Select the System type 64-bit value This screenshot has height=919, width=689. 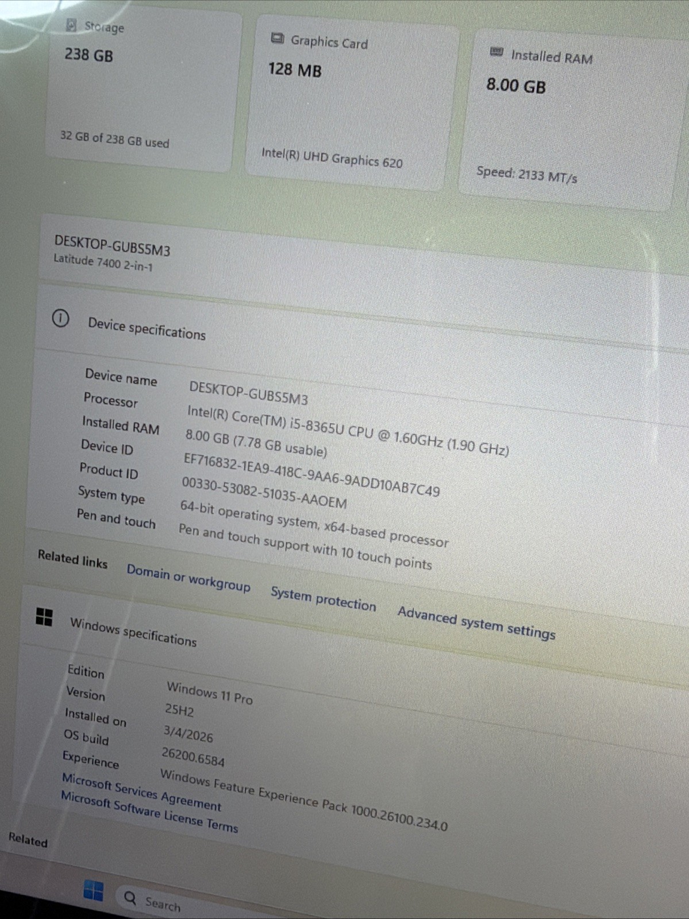tap(314, 524)
